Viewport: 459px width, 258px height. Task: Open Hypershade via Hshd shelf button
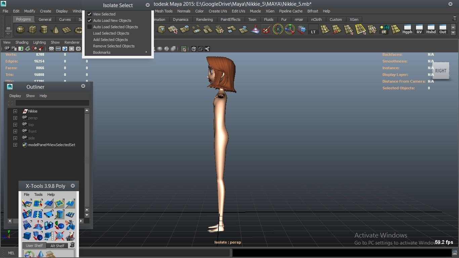[x=431, y=30]
